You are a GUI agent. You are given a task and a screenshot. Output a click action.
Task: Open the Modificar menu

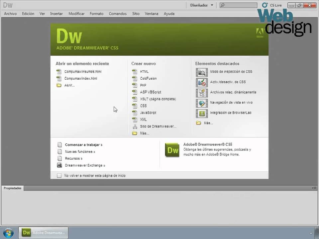(x=76, y=14)
